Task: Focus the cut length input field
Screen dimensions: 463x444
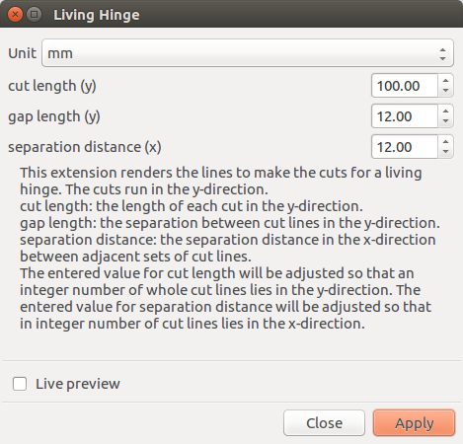Action: (405, 86)
